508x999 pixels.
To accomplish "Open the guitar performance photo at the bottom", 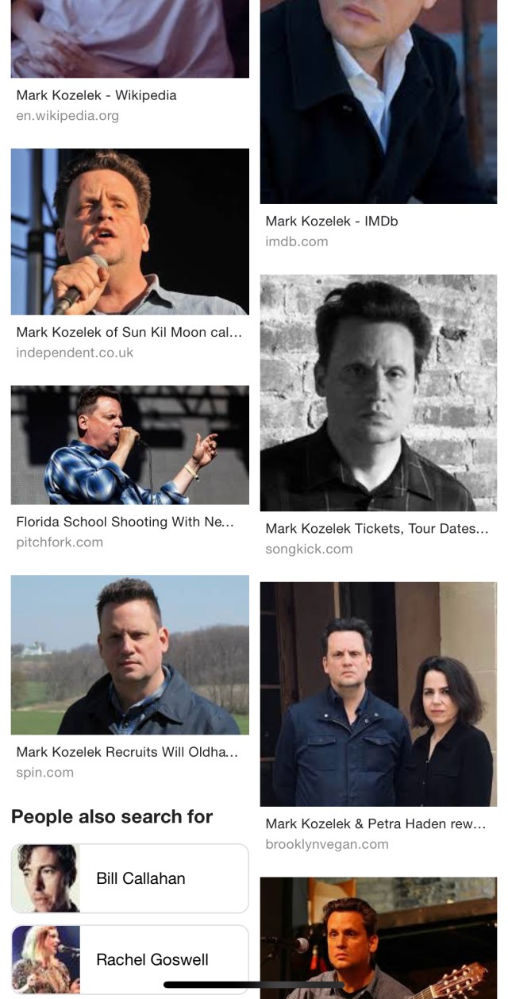I will (x=379, y=938).
